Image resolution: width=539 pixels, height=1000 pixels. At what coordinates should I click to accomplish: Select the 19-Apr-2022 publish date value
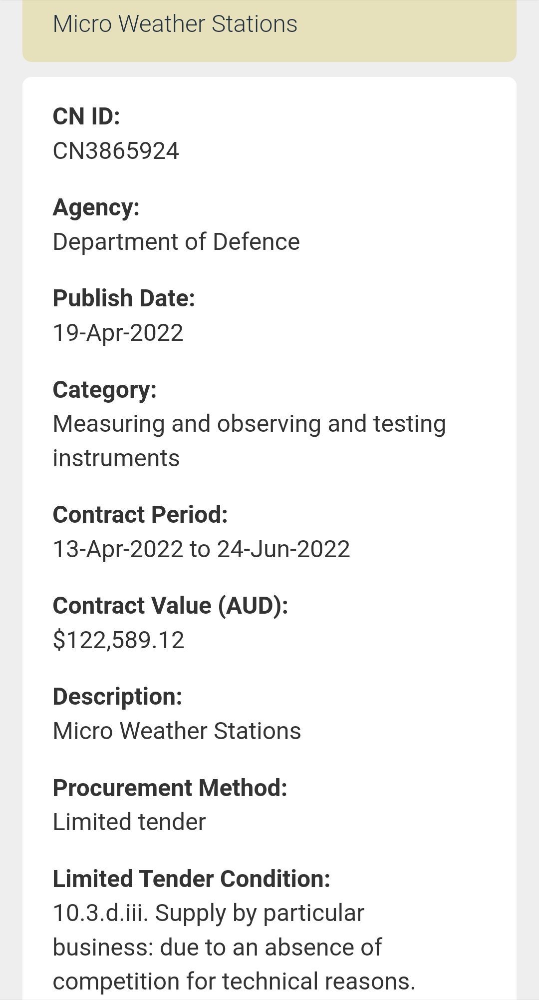click(118, 333)
